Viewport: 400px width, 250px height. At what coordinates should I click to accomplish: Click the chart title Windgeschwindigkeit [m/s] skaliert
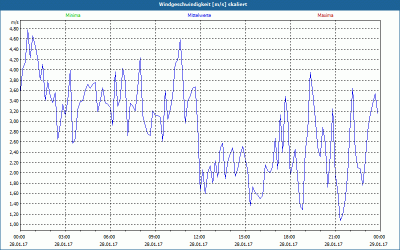tap(203, 4)
